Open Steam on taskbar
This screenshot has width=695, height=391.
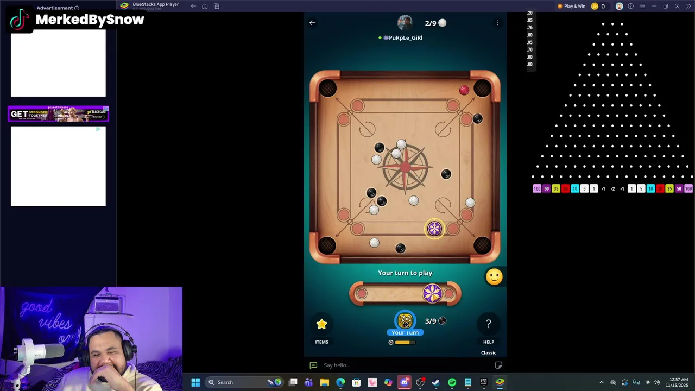pos(435,382)
